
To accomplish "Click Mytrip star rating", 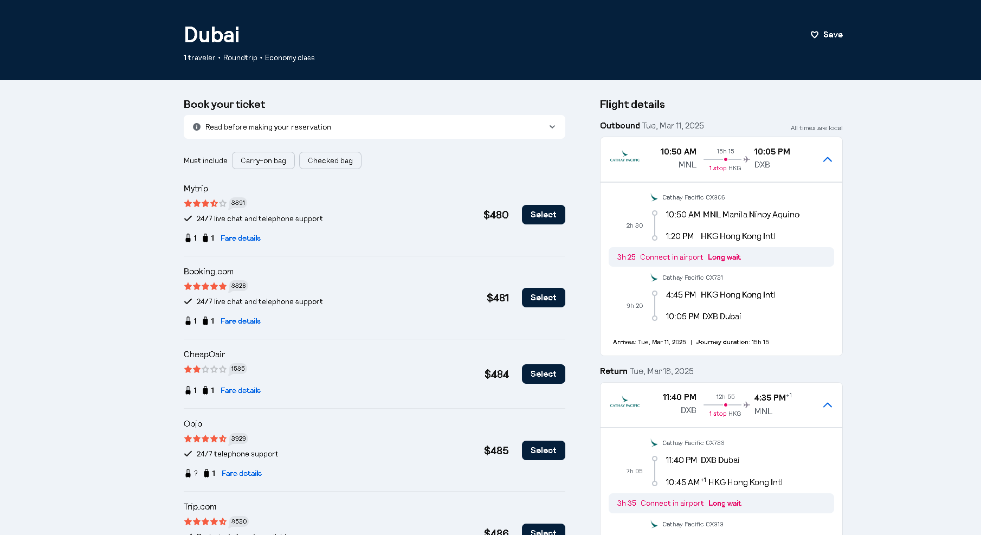I will click(x=205, y=203).
